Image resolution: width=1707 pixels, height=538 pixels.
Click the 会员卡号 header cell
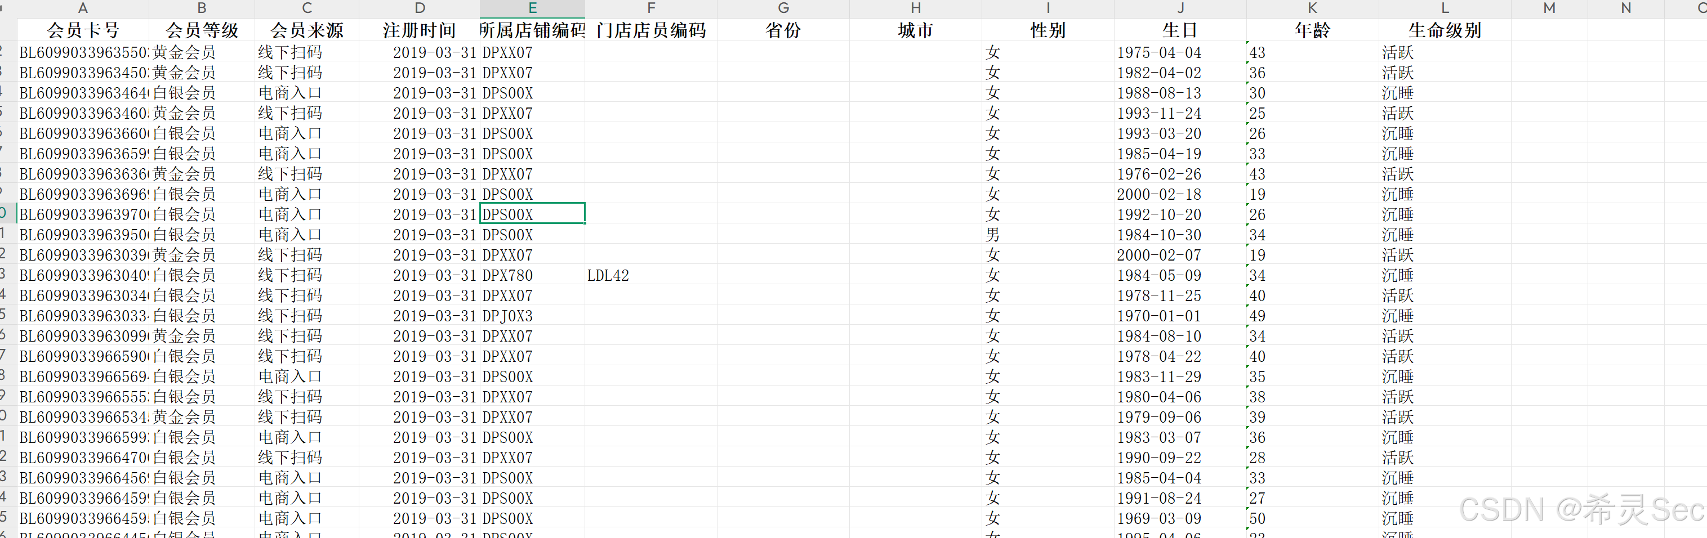coord(83,30)
